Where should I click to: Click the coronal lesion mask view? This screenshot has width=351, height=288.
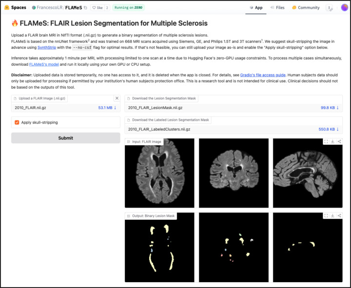point(234,247)
